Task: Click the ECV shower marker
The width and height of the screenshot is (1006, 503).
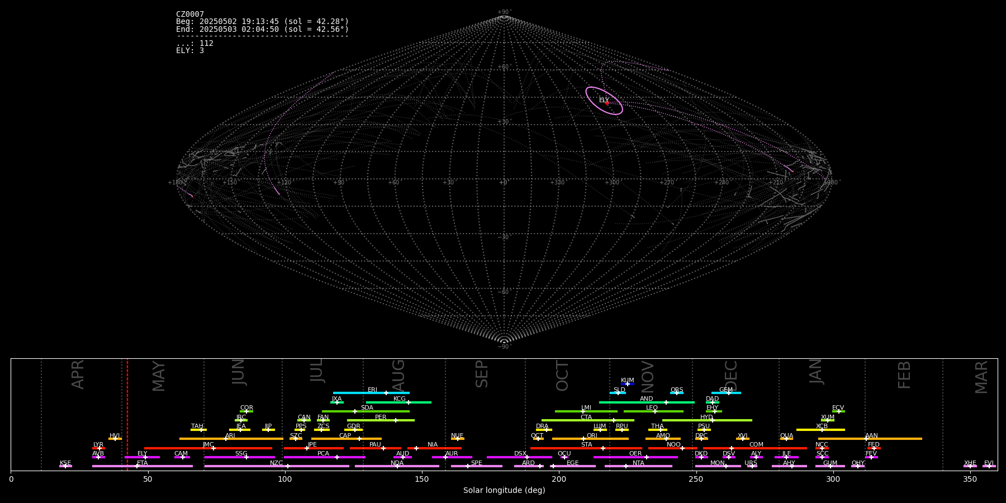Action: [839, 411]
